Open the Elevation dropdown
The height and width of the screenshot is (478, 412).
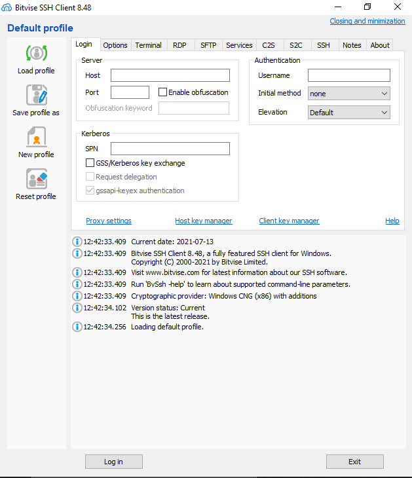tap(349, 113)
